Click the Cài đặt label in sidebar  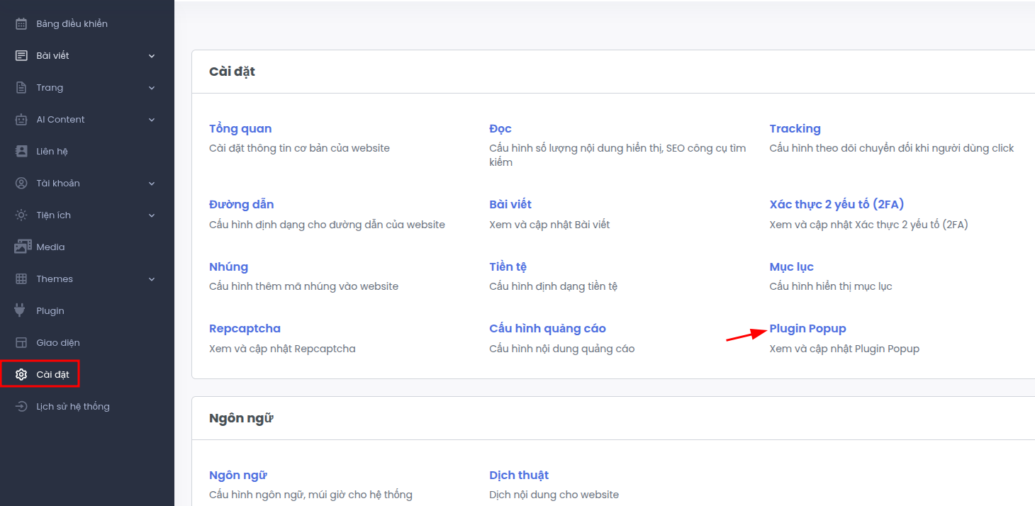[x=53, y=374]
